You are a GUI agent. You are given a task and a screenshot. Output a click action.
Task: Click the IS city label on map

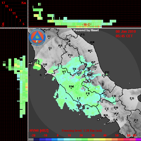tap(105, 95)
